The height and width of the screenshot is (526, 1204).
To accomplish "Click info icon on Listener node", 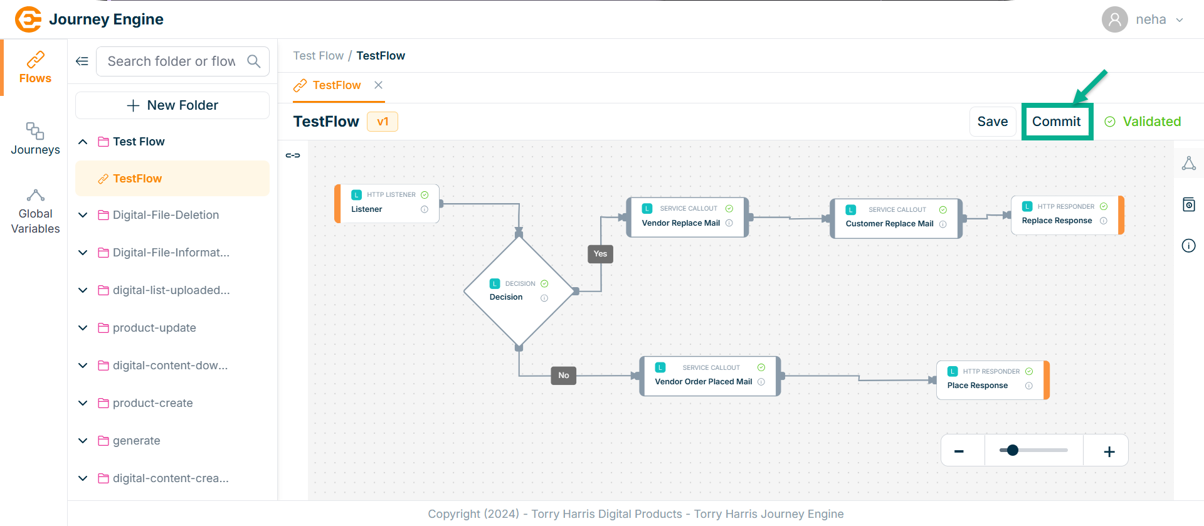I will point(425,209).
